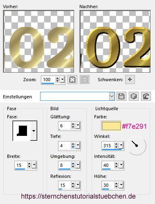155x204 pixels.
Task: Click the fit image to window icon
Action: click(x=72, y=80)
